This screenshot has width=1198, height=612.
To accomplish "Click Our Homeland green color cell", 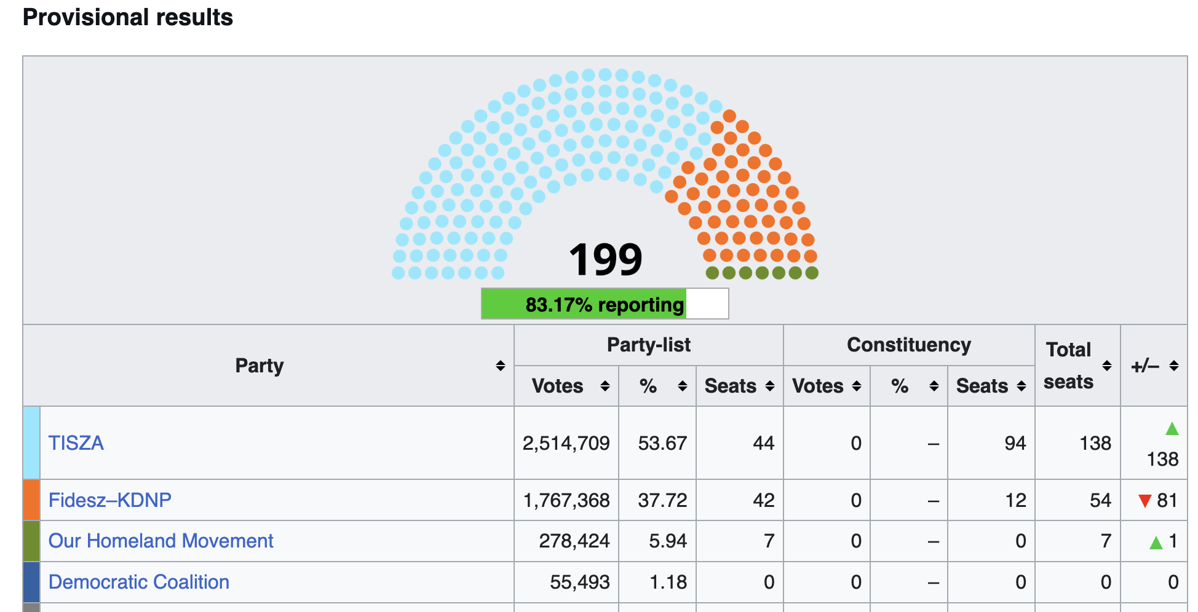I will coord(31,541).
